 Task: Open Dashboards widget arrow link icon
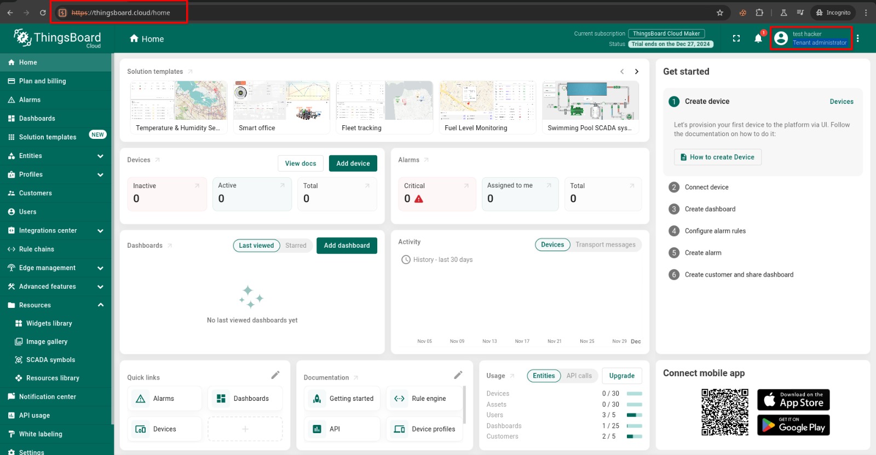point(170,246)
